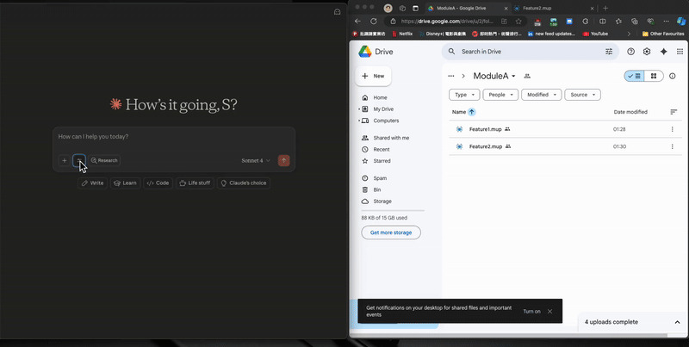The height and width of the screenshot is (347, 689).
Task: Open search filter options in Drive search bar
Action: (x=609, y=52)
